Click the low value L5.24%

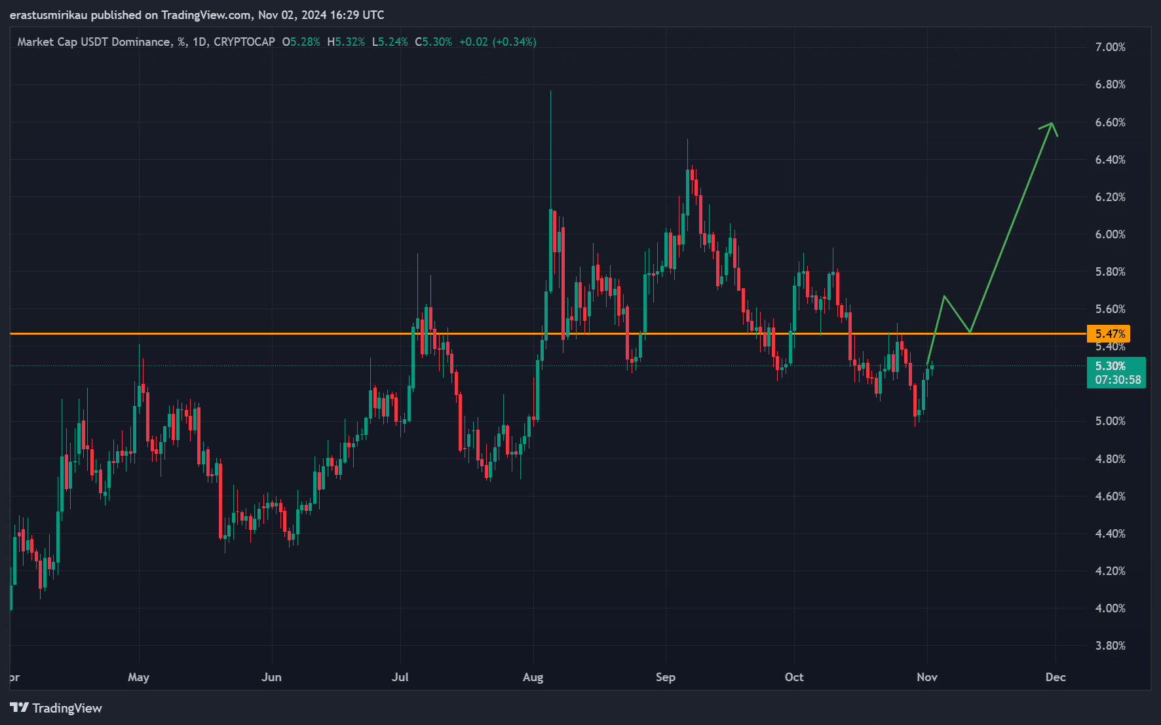389,42
